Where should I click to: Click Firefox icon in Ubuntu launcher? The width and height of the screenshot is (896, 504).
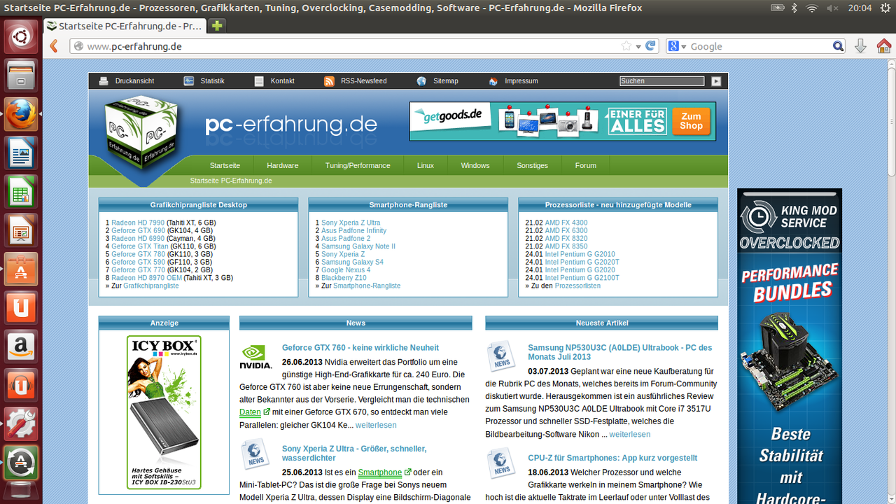pos(21,113)
